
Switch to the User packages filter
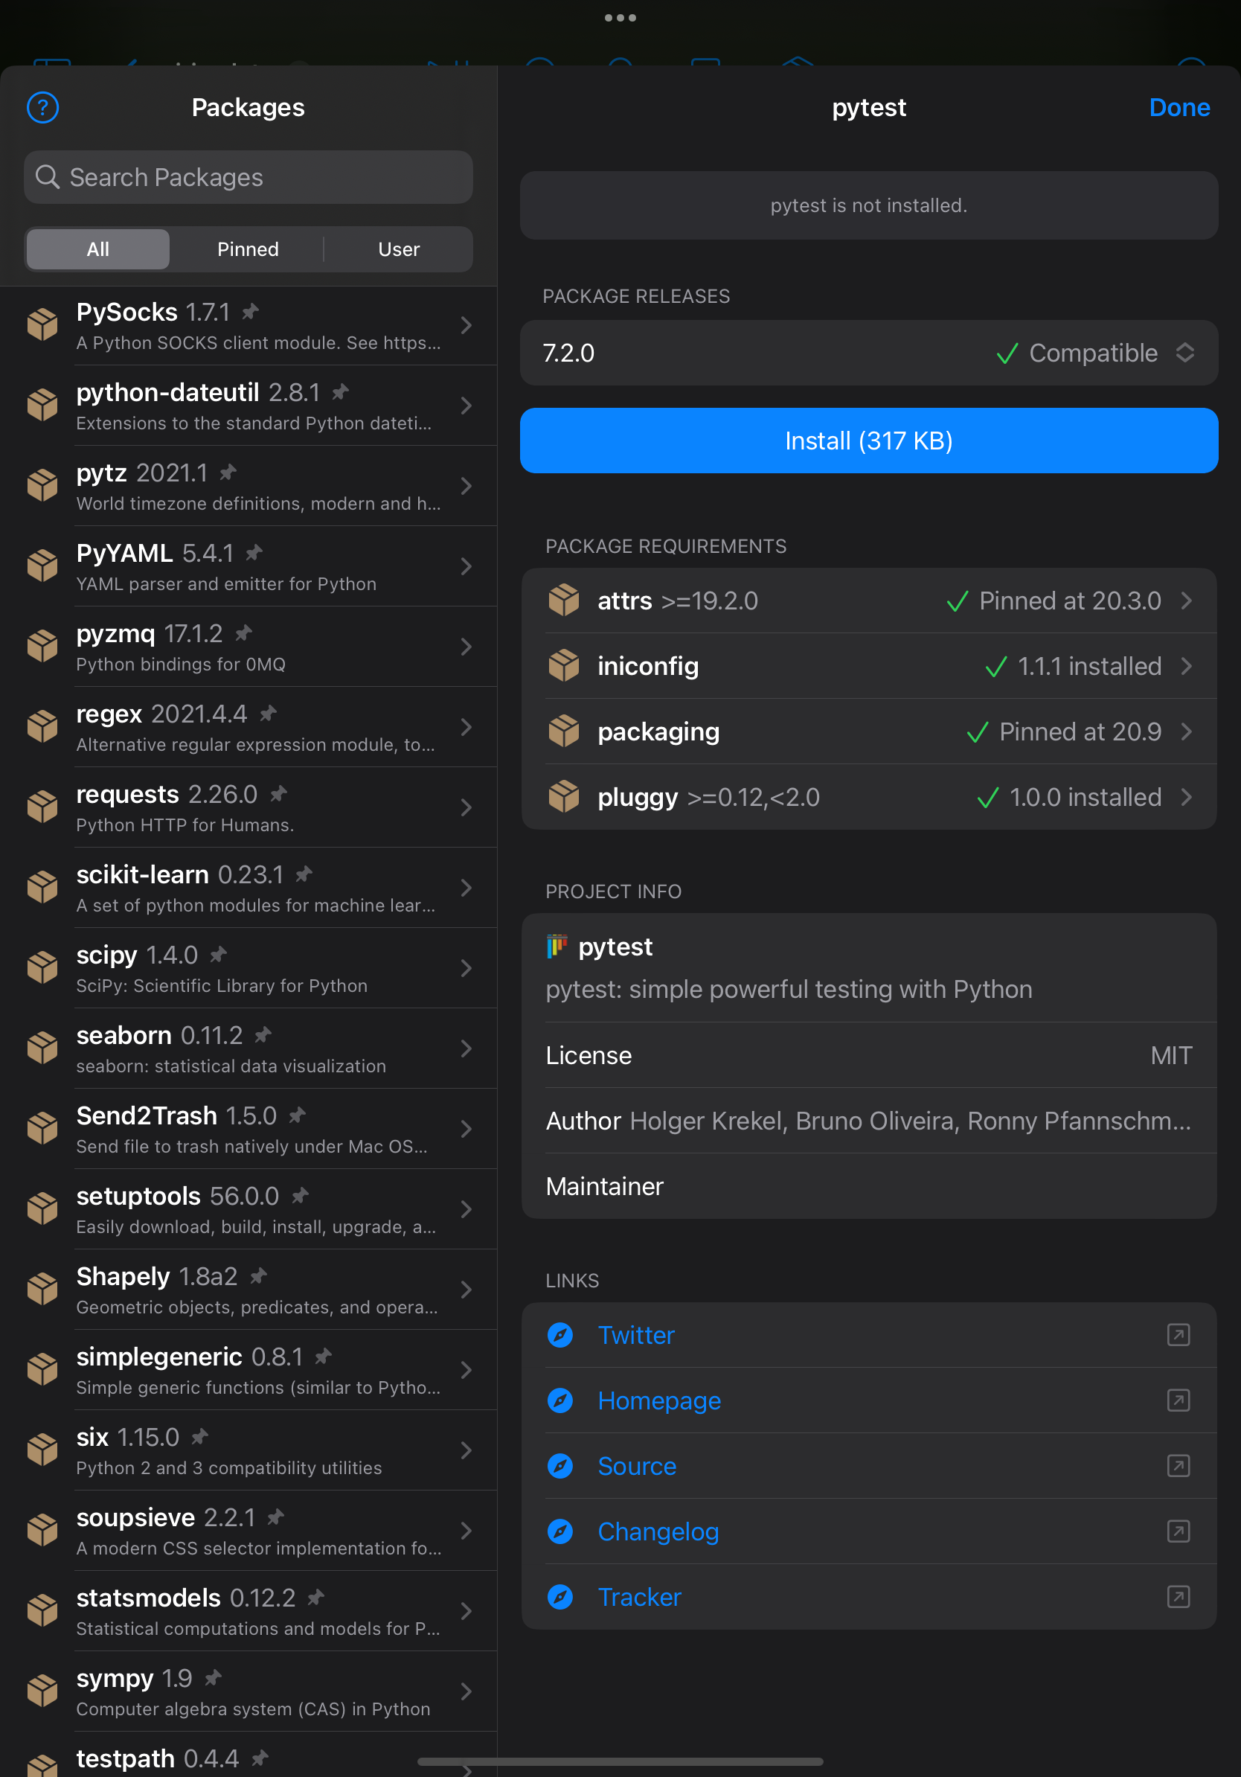[x=399, y=249]
